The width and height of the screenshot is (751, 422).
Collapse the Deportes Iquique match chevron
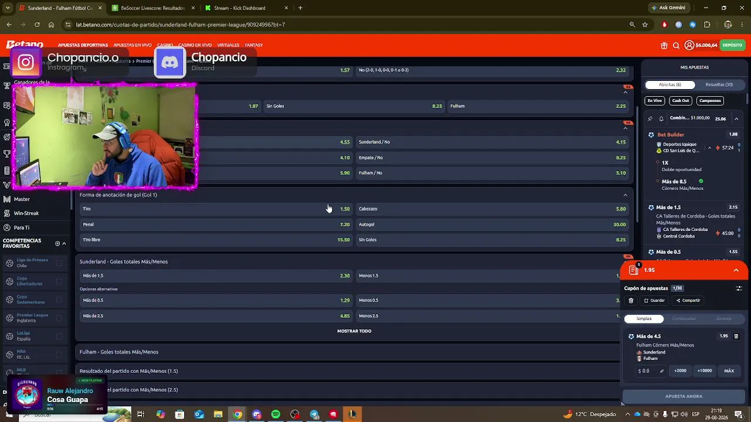709,148
